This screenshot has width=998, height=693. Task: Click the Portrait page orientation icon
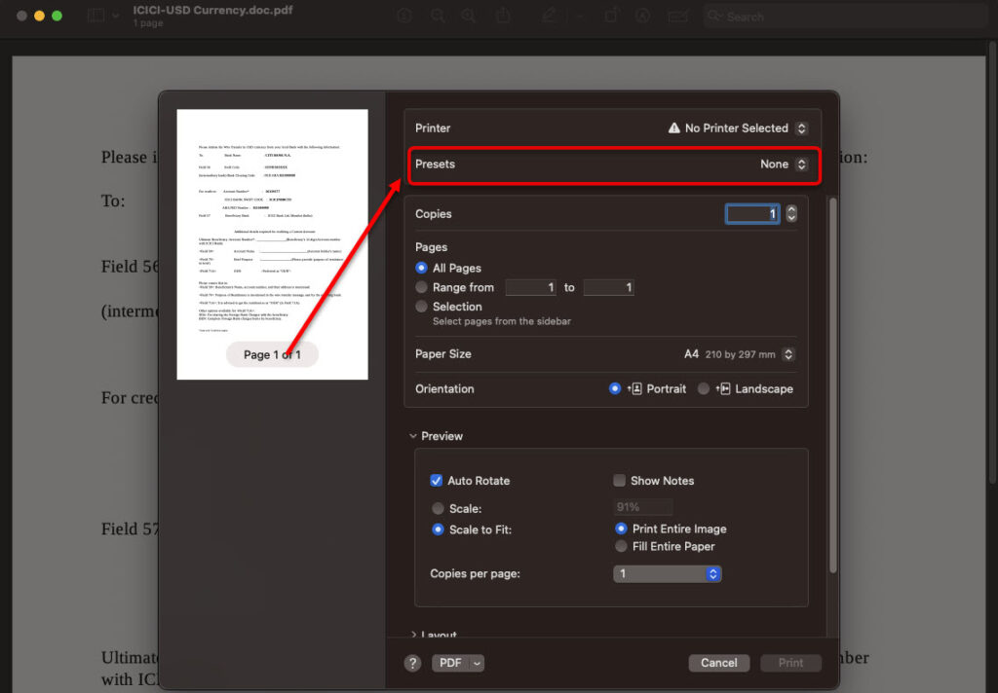(x=634, y=388)
